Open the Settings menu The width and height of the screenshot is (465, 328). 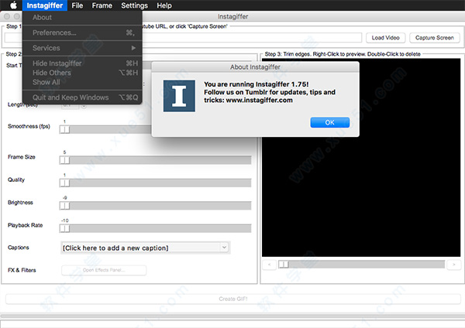[134, 5]
